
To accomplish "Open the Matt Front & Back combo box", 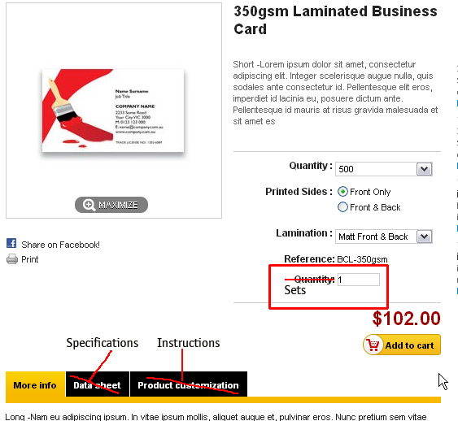I will point(383,237).
